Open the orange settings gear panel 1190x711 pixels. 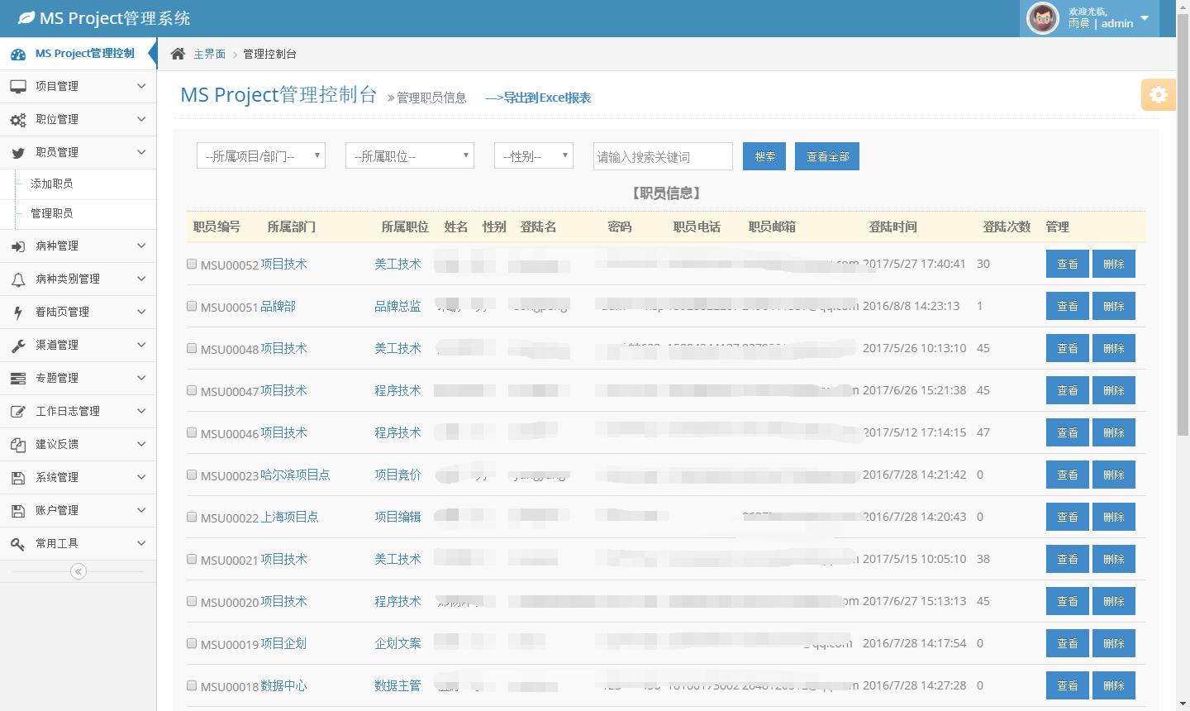(1158, 95)
